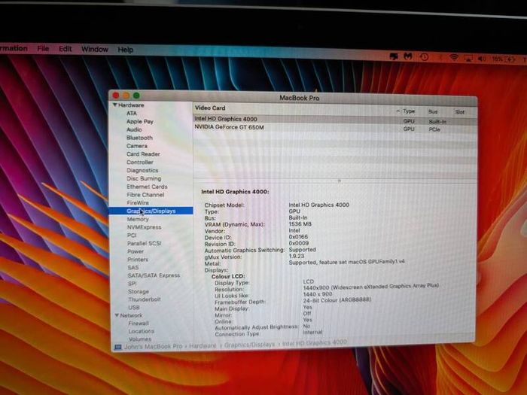This screenshot has height=395, width=527.
Task: Click John's MacBook Pro in path bar
Action: click(154, 346)
